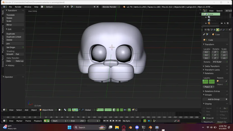Click the Add to Group button

click(x=215, y=99)
